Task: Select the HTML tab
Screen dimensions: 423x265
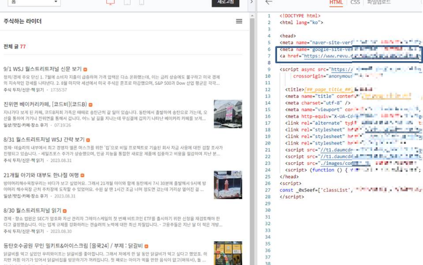Action: (x=336, y=3)
